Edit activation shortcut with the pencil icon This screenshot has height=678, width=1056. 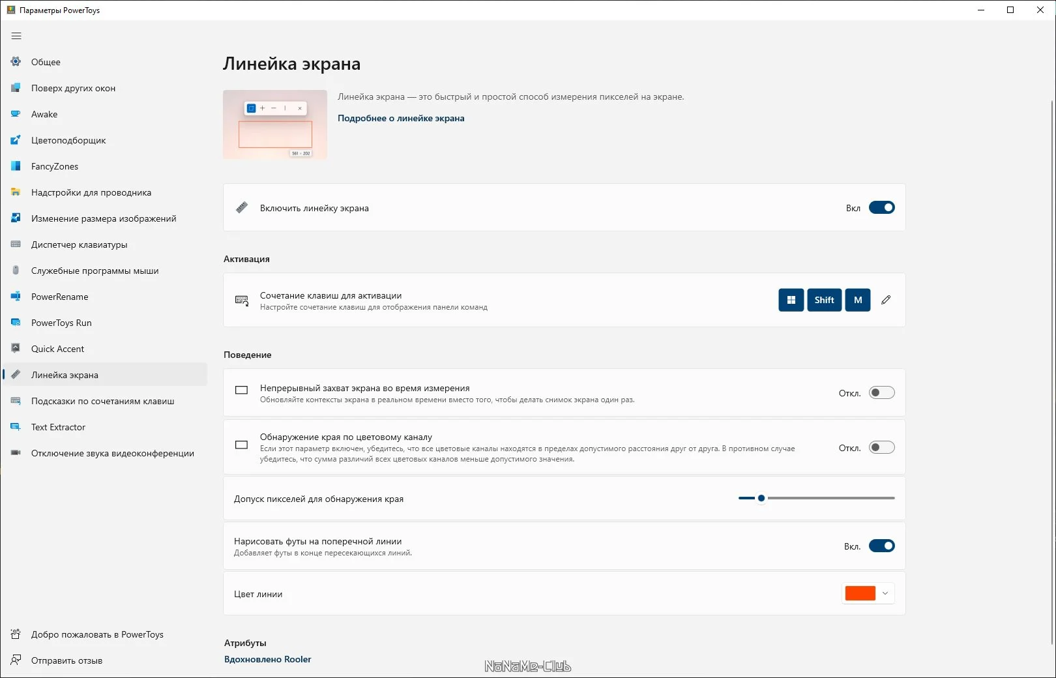click(x=886, y=300)
